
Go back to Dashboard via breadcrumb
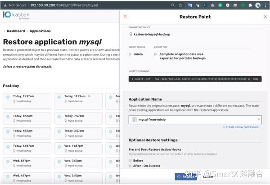pos(16,31)
